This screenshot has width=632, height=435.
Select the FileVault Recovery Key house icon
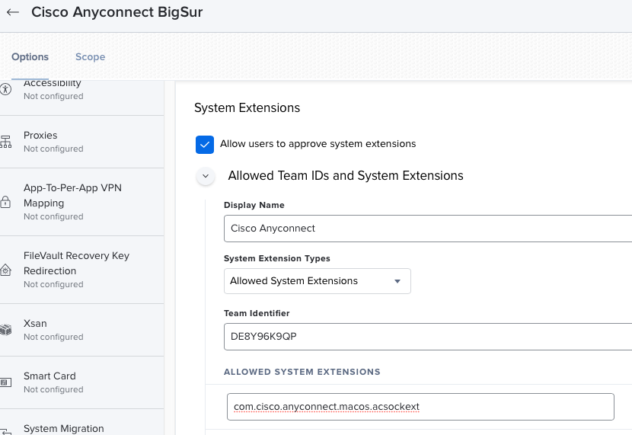pos(5,270)
